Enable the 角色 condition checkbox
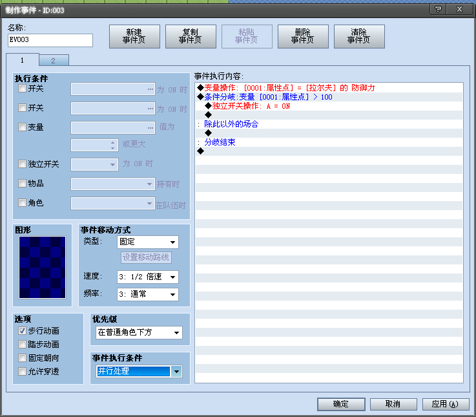This screenshot has width=476, height=417. 22,203
